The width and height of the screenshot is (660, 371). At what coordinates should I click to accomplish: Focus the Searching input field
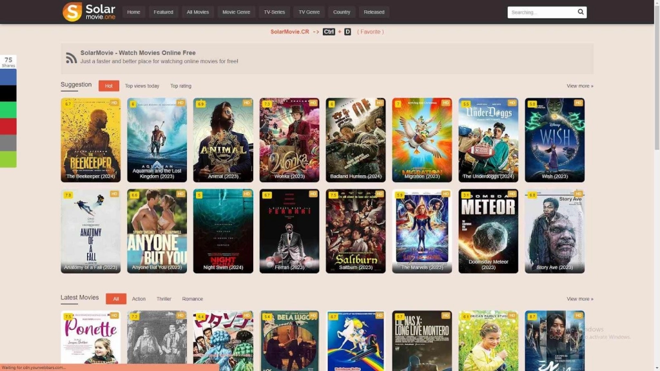tap(540, 12)
